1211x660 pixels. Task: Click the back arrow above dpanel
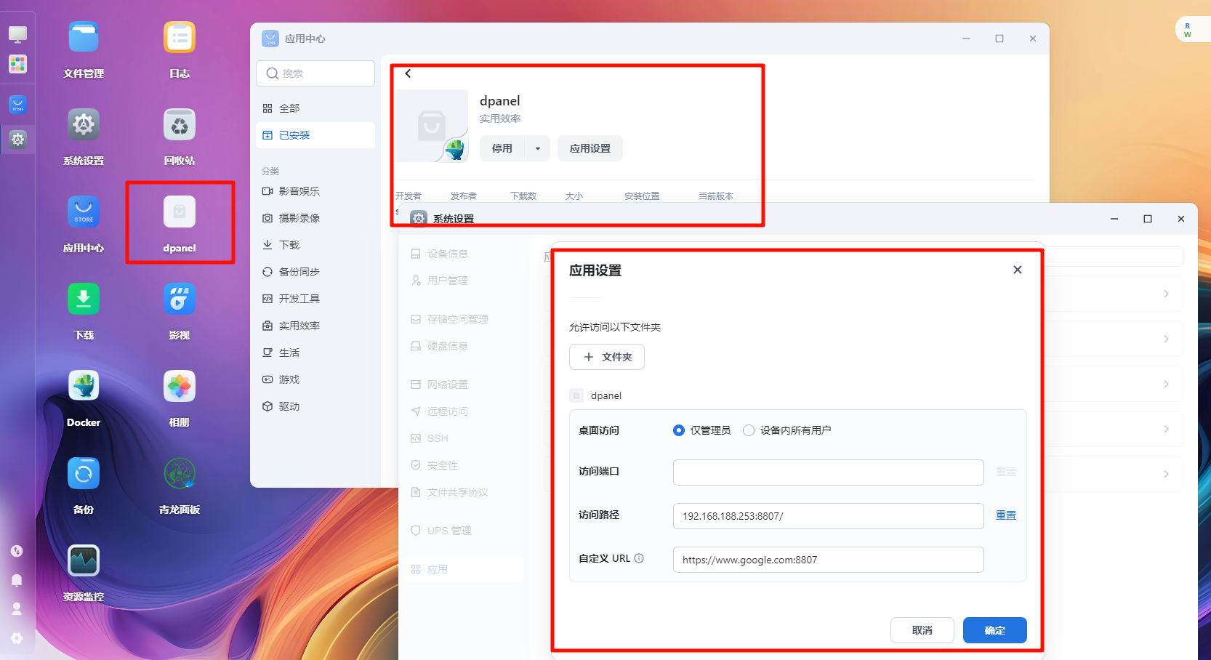tap(409, 73)
